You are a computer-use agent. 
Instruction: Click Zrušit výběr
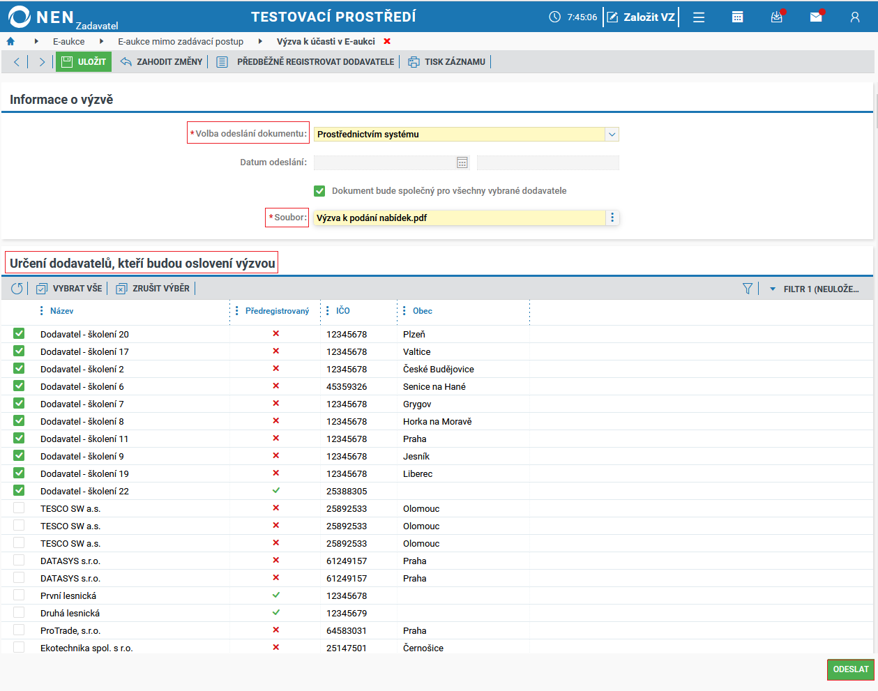click(x=153, y=289)
